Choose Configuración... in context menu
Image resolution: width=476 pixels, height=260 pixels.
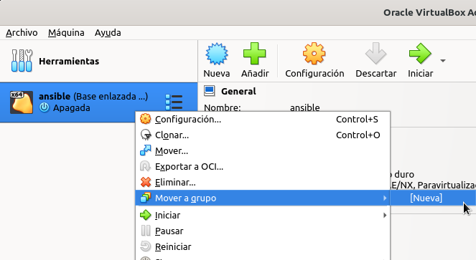tap(263, 120)
